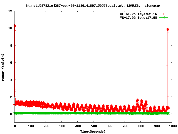Click the x-axis tick label 1000
Image resolution: width=178 pixels, height=134 pixels.
point(173,126)
